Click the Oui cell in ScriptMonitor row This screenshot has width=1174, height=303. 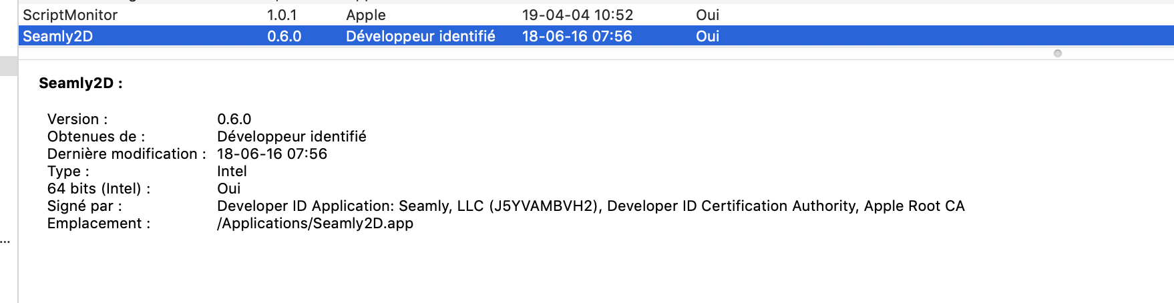(x=708, y=15)
